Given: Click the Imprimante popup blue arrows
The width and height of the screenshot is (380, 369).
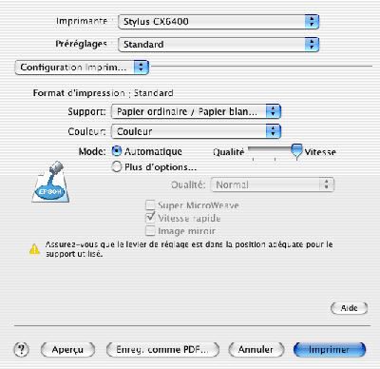Looking at the screenshot, I should 312,22.
